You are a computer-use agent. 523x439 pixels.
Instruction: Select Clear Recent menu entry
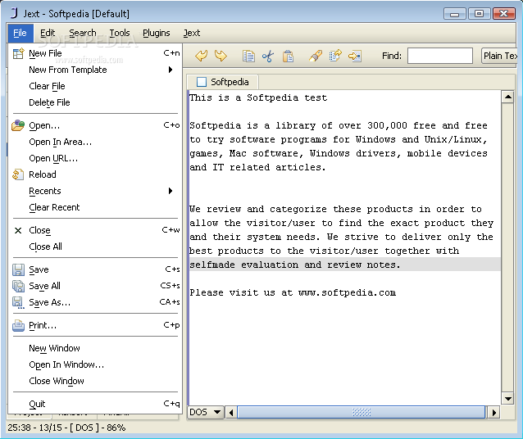click(x=95, y=207)
